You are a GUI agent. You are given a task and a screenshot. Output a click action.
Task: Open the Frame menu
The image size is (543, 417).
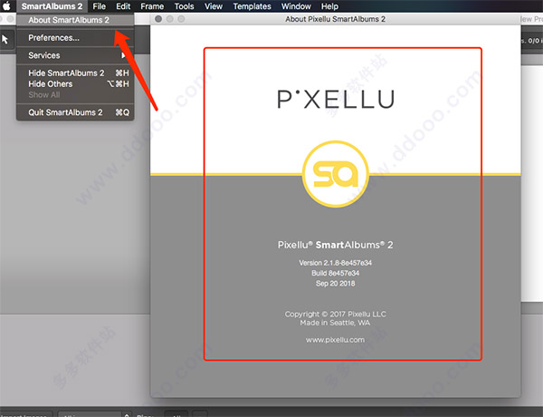point(152,6)
